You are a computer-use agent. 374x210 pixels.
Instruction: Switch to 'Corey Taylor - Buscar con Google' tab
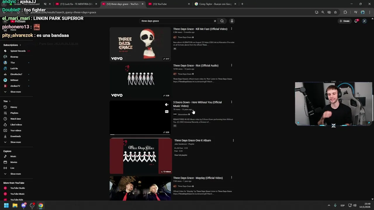click(x=215, y=4)
